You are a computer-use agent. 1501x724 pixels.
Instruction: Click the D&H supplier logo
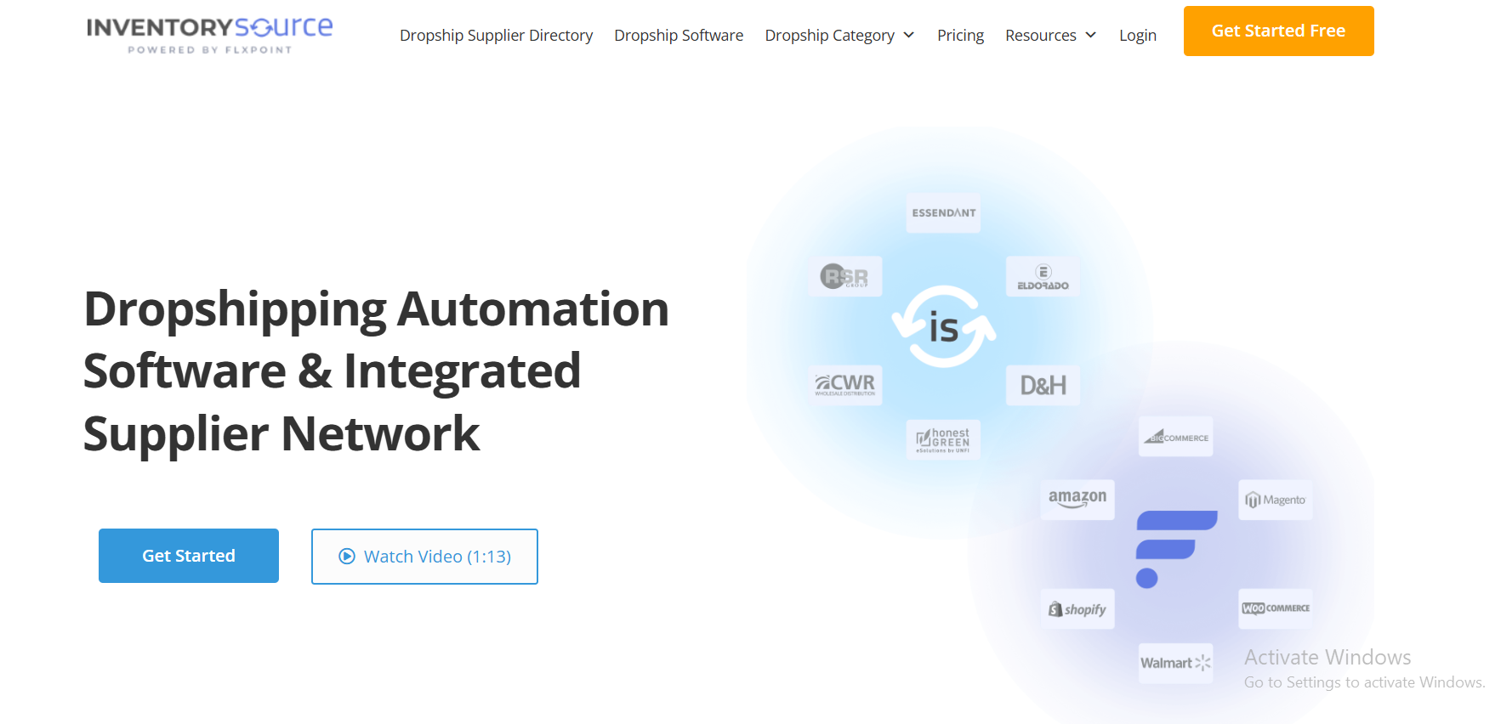(1043, 385)
